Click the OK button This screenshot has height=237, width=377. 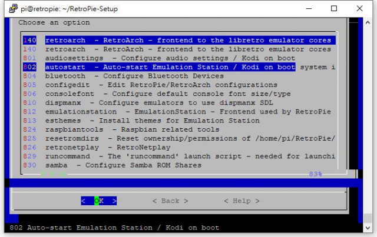click(99, 201)
